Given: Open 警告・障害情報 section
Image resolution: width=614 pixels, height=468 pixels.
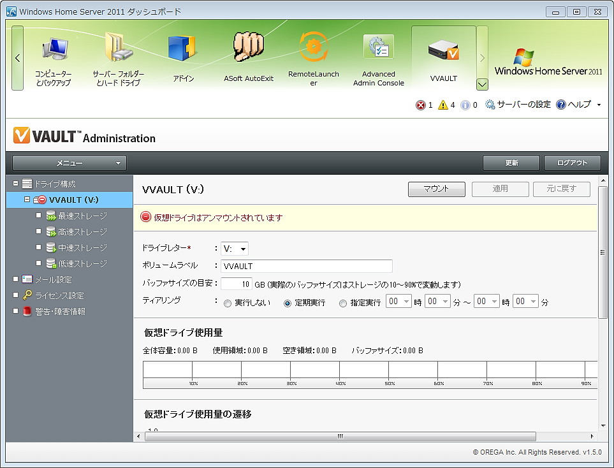Looking at the screenshot, I should pyautogui.click(x=61, y=312).
